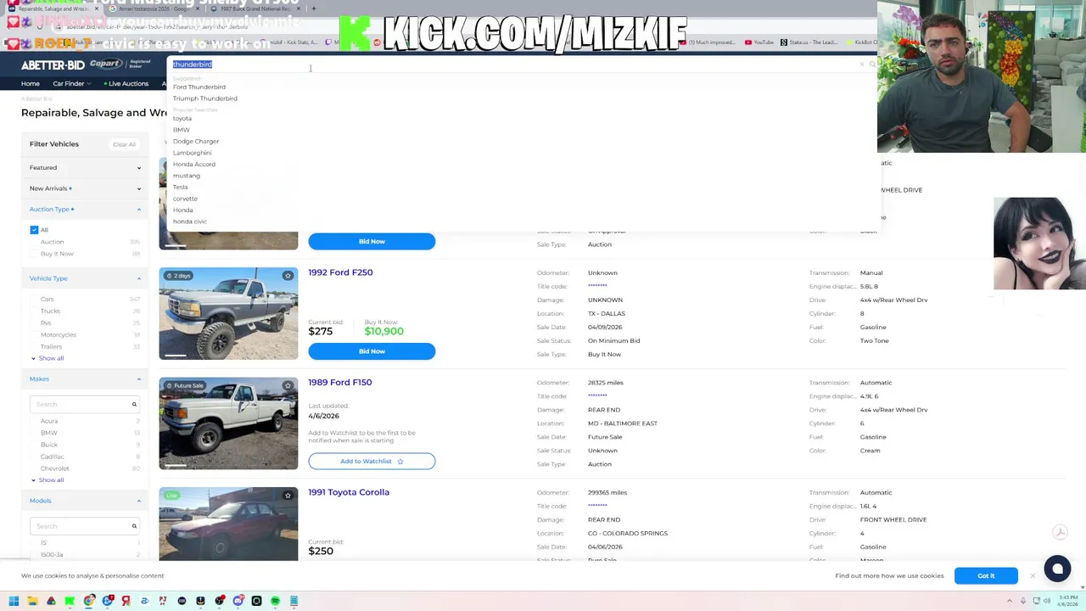The height and width of the screenshot is (611, 1086).
Task: Select Tesla from popular searches
Action: click(180, 187)
